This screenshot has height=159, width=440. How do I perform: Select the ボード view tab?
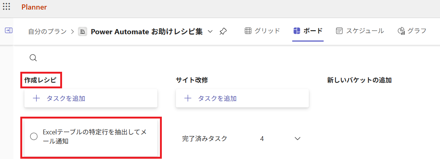[308, 31]
